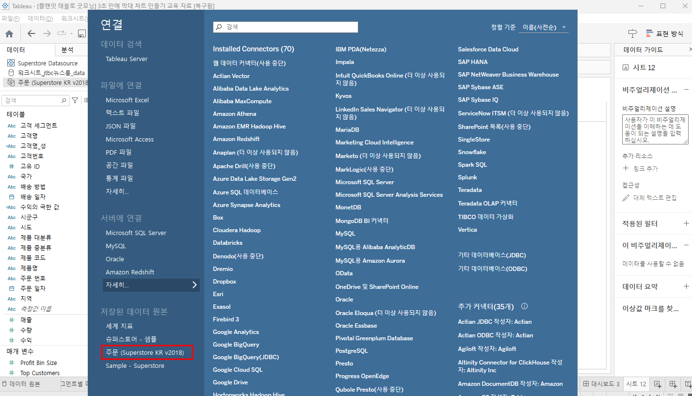
Task: Choose the Snowflake connector
Action: click(x=472, y=152)
